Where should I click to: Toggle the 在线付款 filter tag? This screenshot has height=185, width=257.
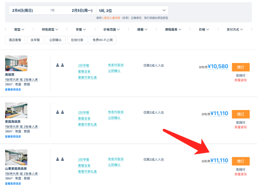point(77,40)
